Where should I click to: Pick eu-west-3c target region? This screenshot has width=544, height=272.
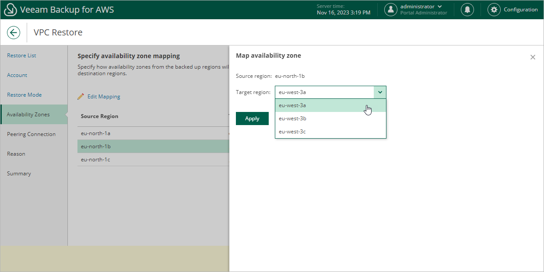330,132
